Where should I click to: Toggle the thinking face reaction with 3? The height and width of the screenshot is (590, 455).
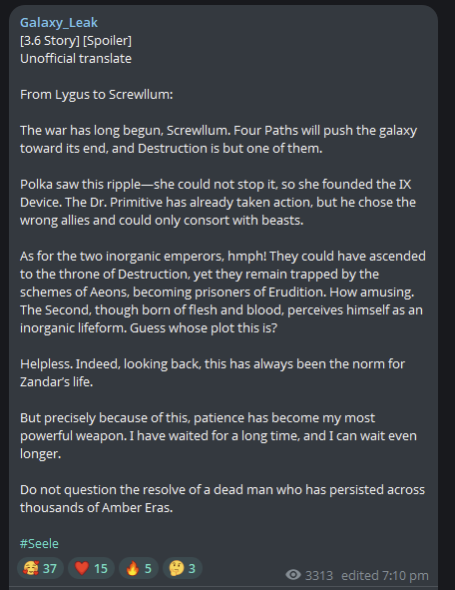click(x=183, y=568)
